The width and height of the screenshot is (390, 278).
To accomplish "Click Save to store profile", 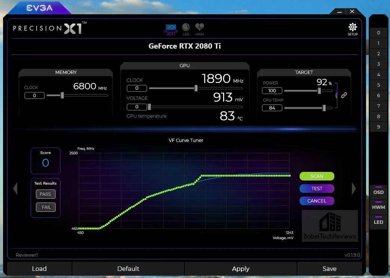I will pos(329,269).
